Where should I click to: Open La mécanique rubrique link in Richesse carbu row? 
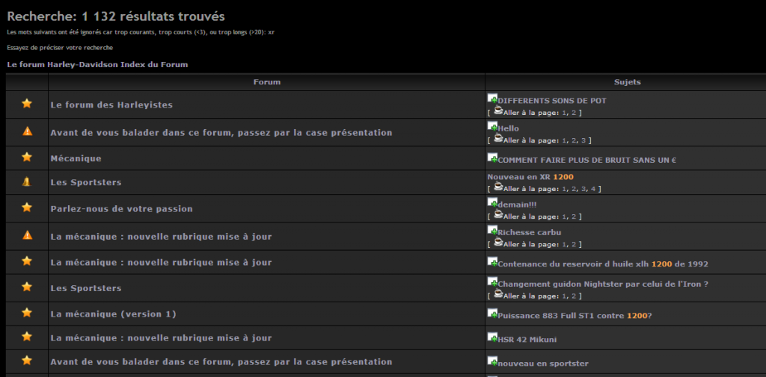pos(162,237)
